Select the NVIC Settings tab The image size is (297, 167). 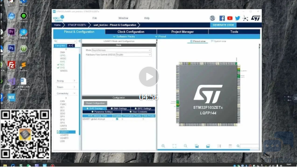tap(95, 109)
